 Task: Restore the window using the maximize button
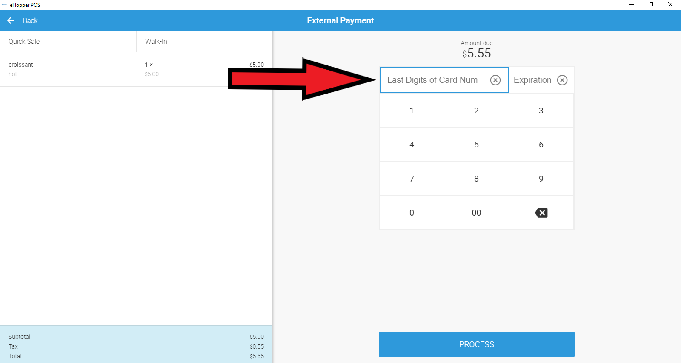651,5
